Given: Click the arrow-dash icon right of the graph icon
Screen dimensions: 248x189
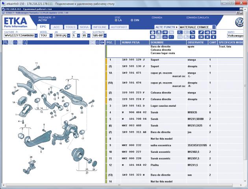Looking at the screenshot, I should (x=171, y=37).
